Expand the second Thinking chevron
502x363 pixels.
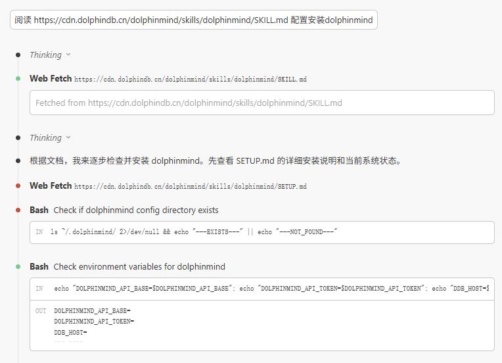pos(68,137)
